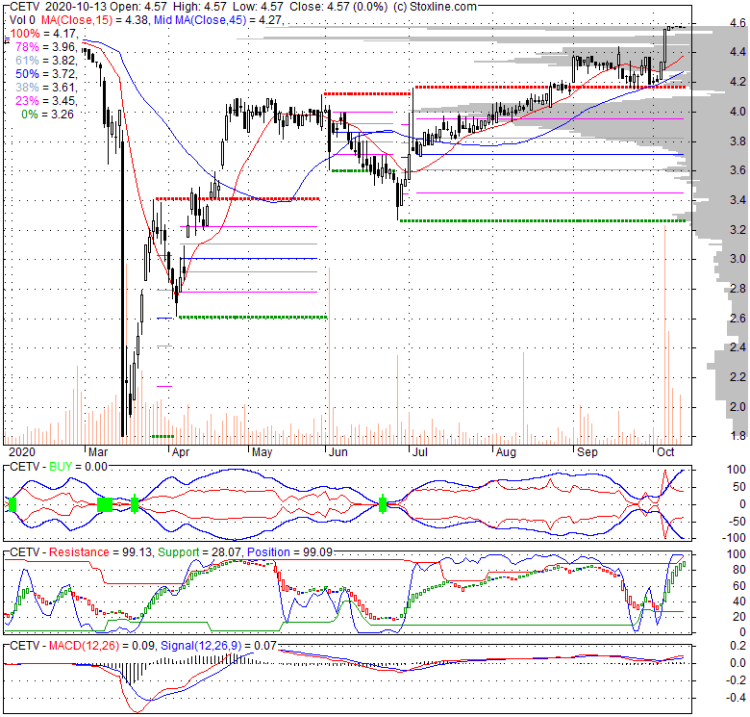This screenshot has height=717, width=750.
Task: Select the 38% = 3.61 Fibonacci level label
Action: click(46, 88)
